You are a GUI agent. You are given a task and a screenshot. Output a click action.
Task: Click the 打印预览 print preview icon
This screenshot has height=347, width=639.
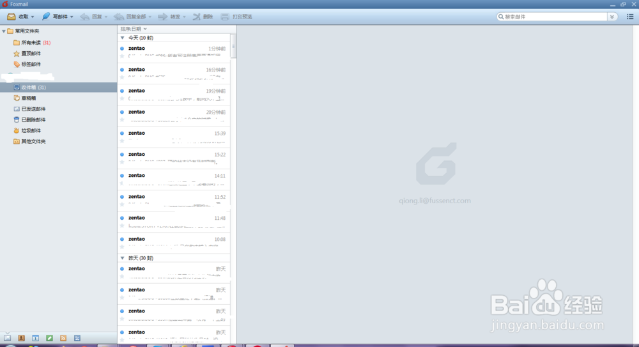click(225, 17)
